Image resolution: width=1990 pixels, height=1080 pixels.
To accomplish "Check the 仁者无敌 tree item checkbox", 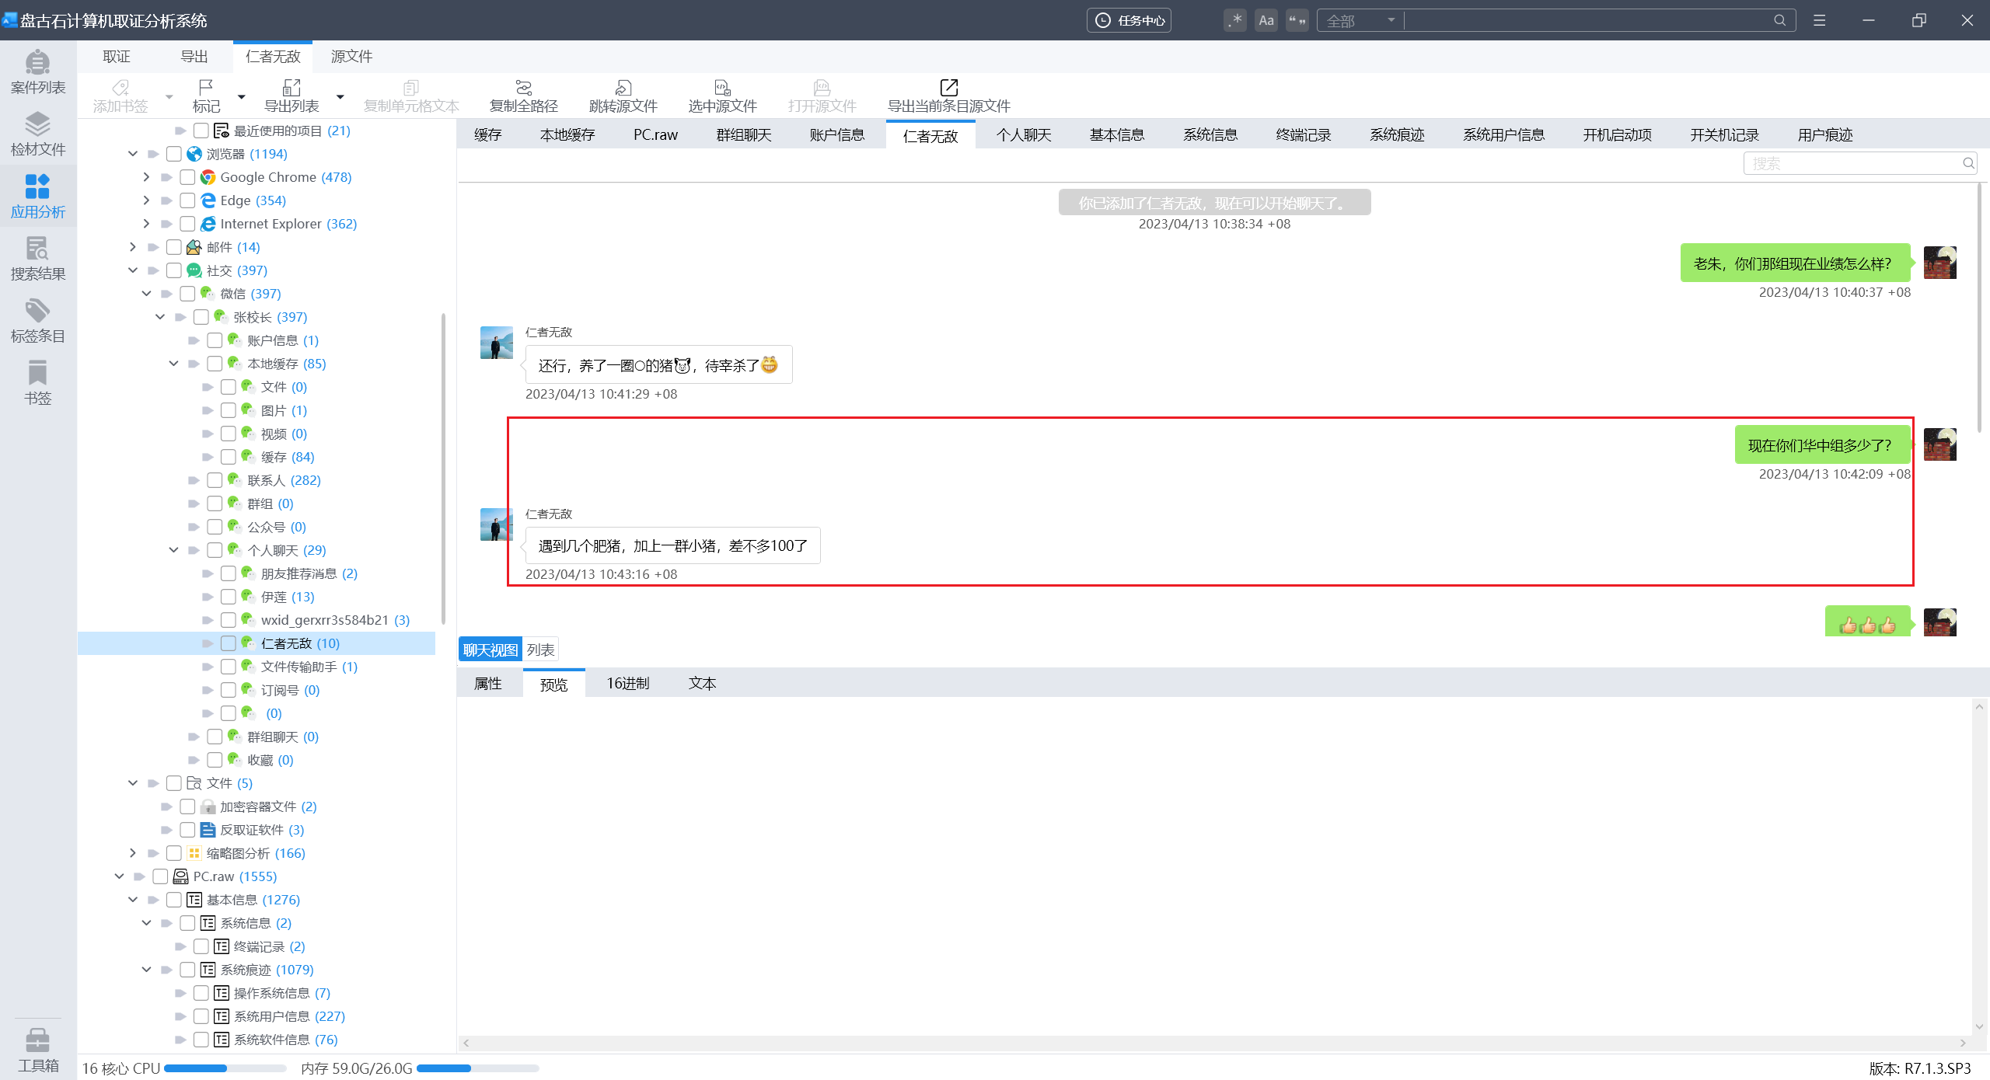I will coord(229,643).
